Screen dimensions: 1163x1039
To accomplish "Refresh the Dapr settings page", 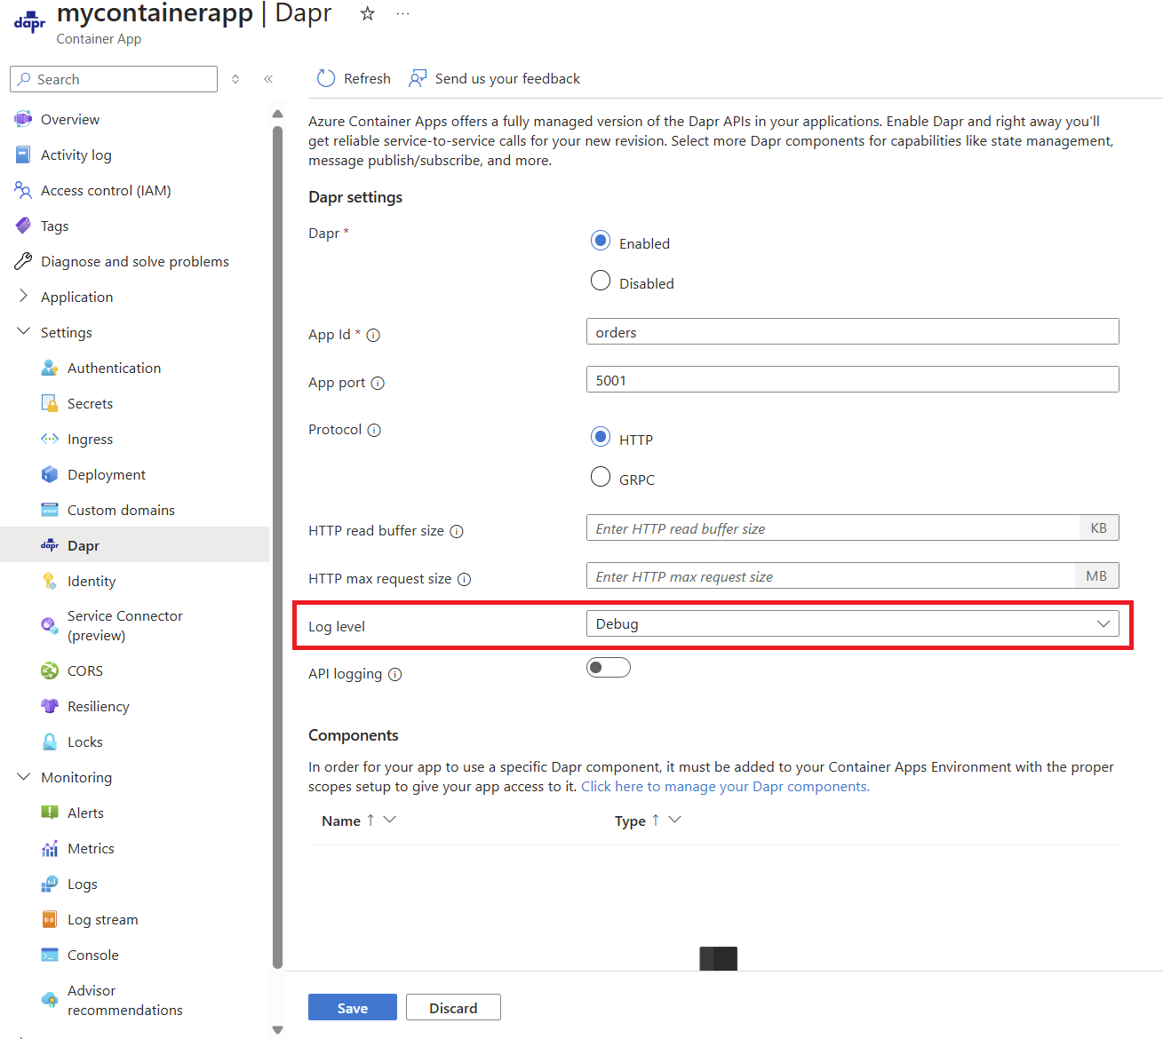I will pos(353,78).
